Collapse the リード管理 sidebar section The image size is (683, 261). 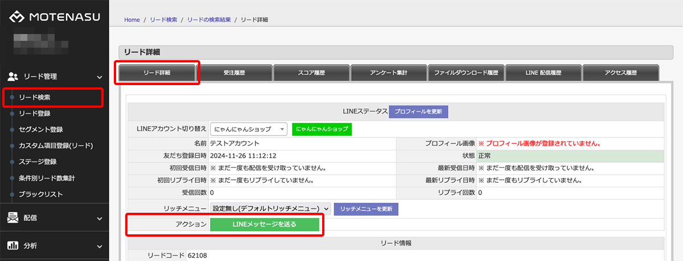coord(100,77)
